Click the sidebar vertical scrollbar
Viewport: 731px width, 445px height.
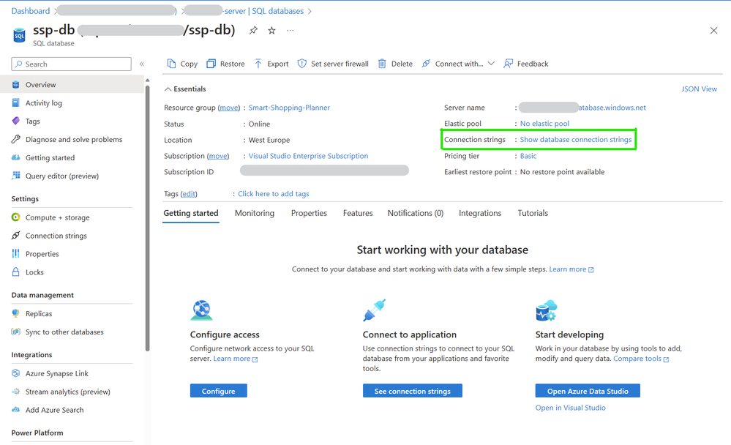coord(147,217)
